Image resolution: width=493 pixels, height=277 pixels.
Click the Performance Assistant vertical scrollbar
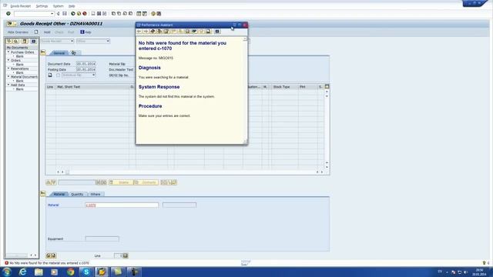pos(245,90)
